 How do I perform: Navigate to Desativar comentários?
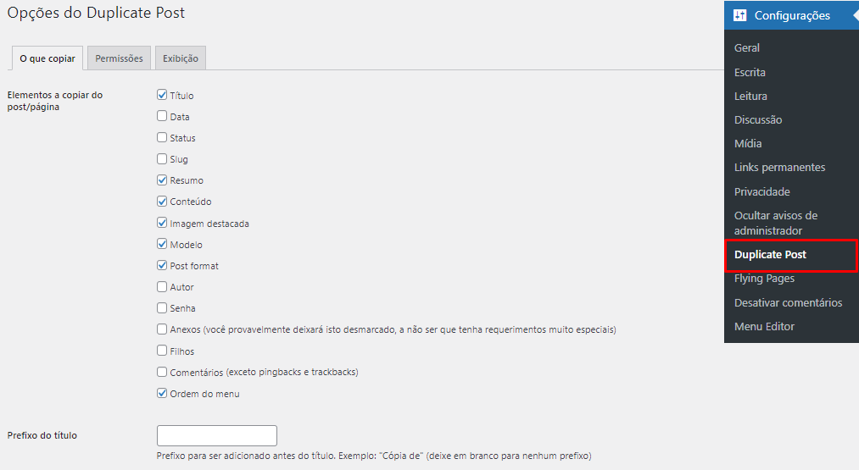tap(788, 303)
